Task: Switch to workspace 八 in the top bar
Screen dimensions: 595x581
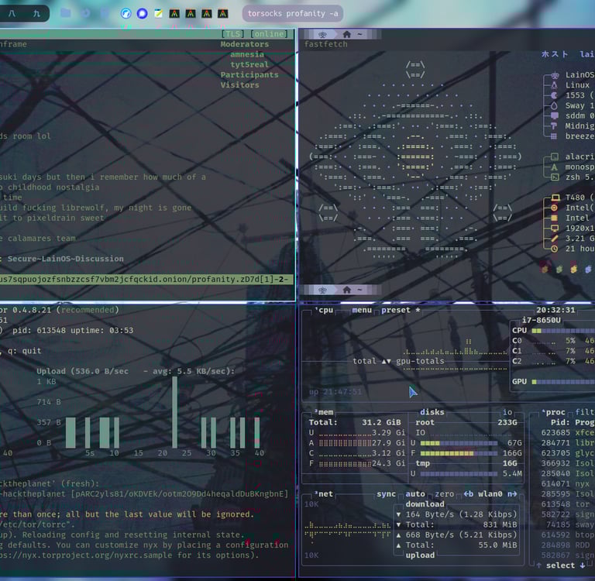Action: (x=12, y=14)
